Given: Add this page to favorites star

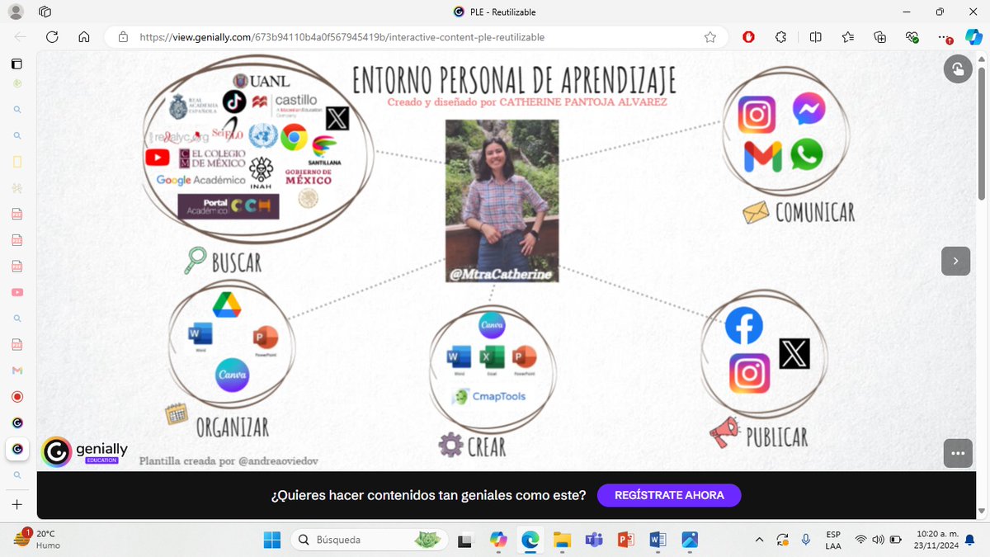Looking at the screenshot, I should point(710,37).
